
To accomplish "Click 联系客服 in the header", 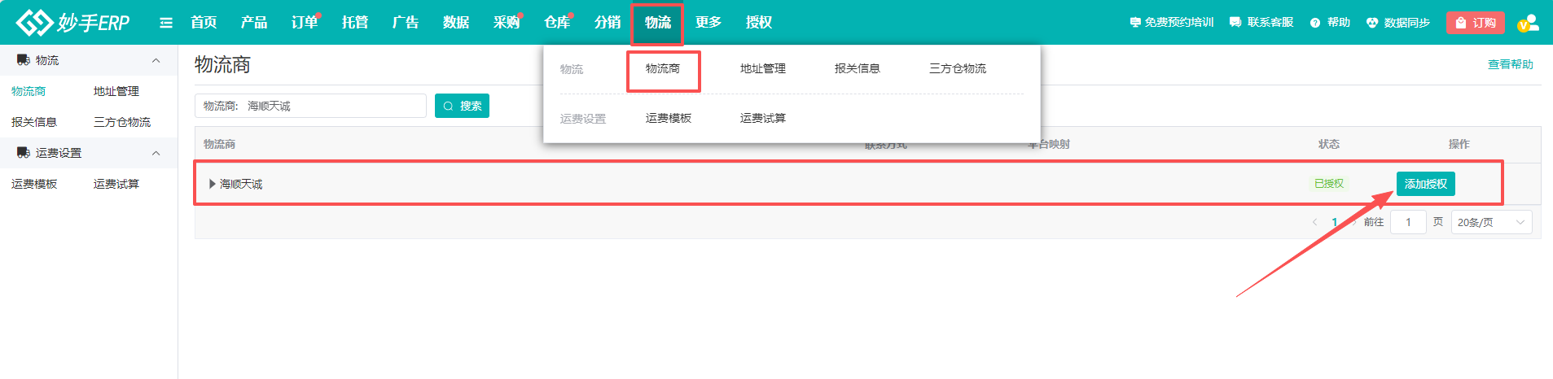I will tap(1261, 23).
